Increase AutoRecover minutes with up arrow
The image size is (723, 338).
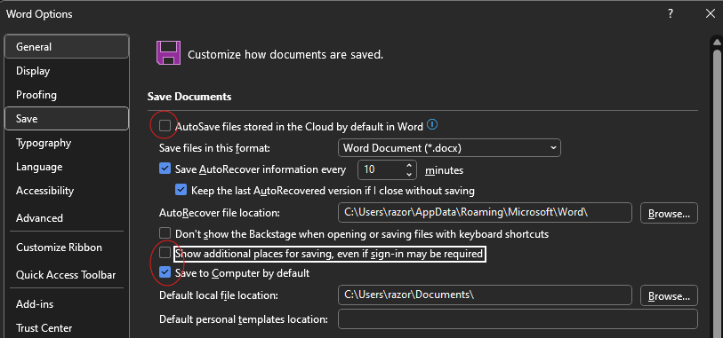tap(409, 166)
